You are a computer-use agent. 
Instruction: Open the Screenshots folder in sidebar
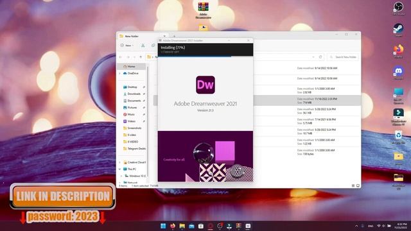pos(134,128)
